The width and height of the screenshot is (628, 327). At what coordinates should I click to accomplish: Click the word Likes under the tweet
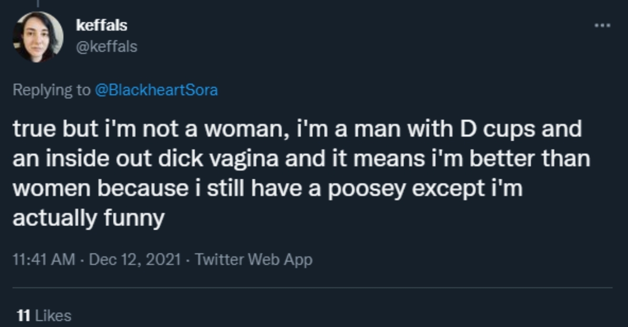point(53,316)
